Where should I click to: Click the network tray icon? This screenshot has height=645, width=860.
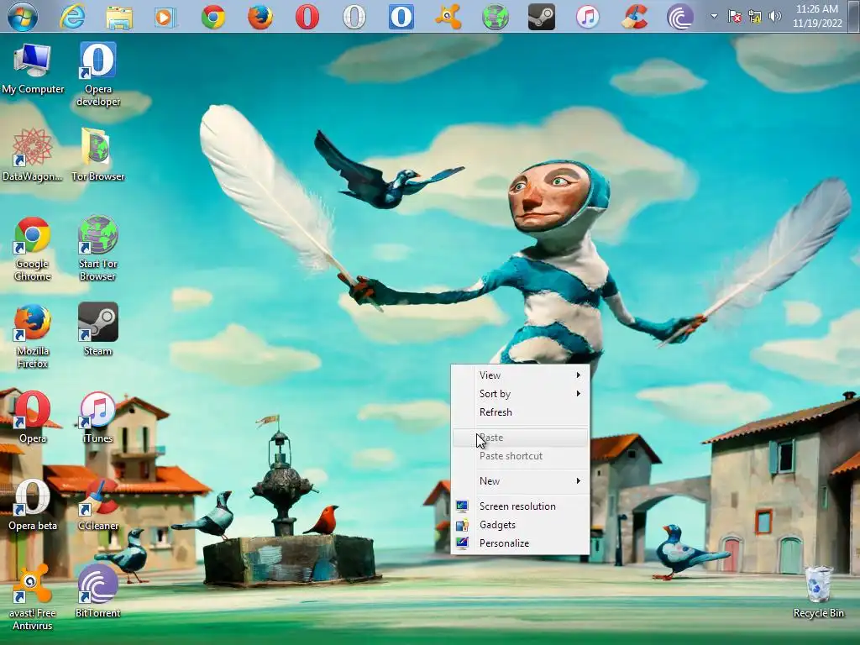click(x=755, y=17)
